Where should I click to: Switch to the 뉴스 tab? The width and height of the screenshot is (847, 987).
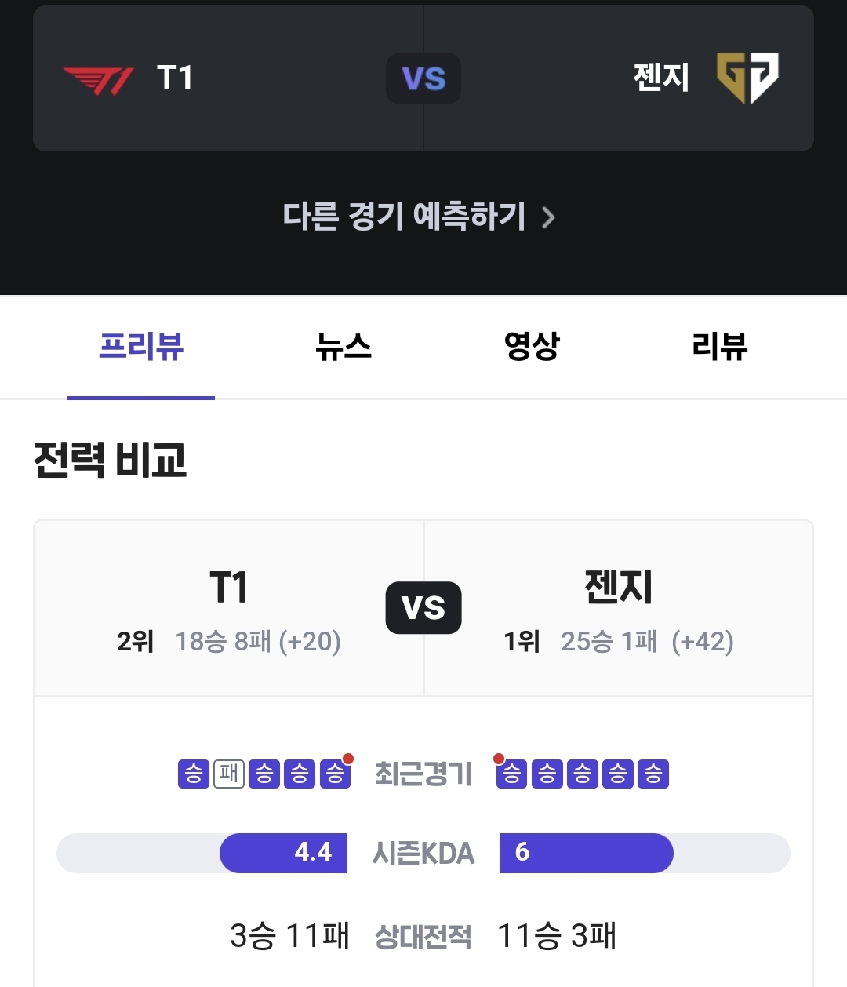click(343, 347)
